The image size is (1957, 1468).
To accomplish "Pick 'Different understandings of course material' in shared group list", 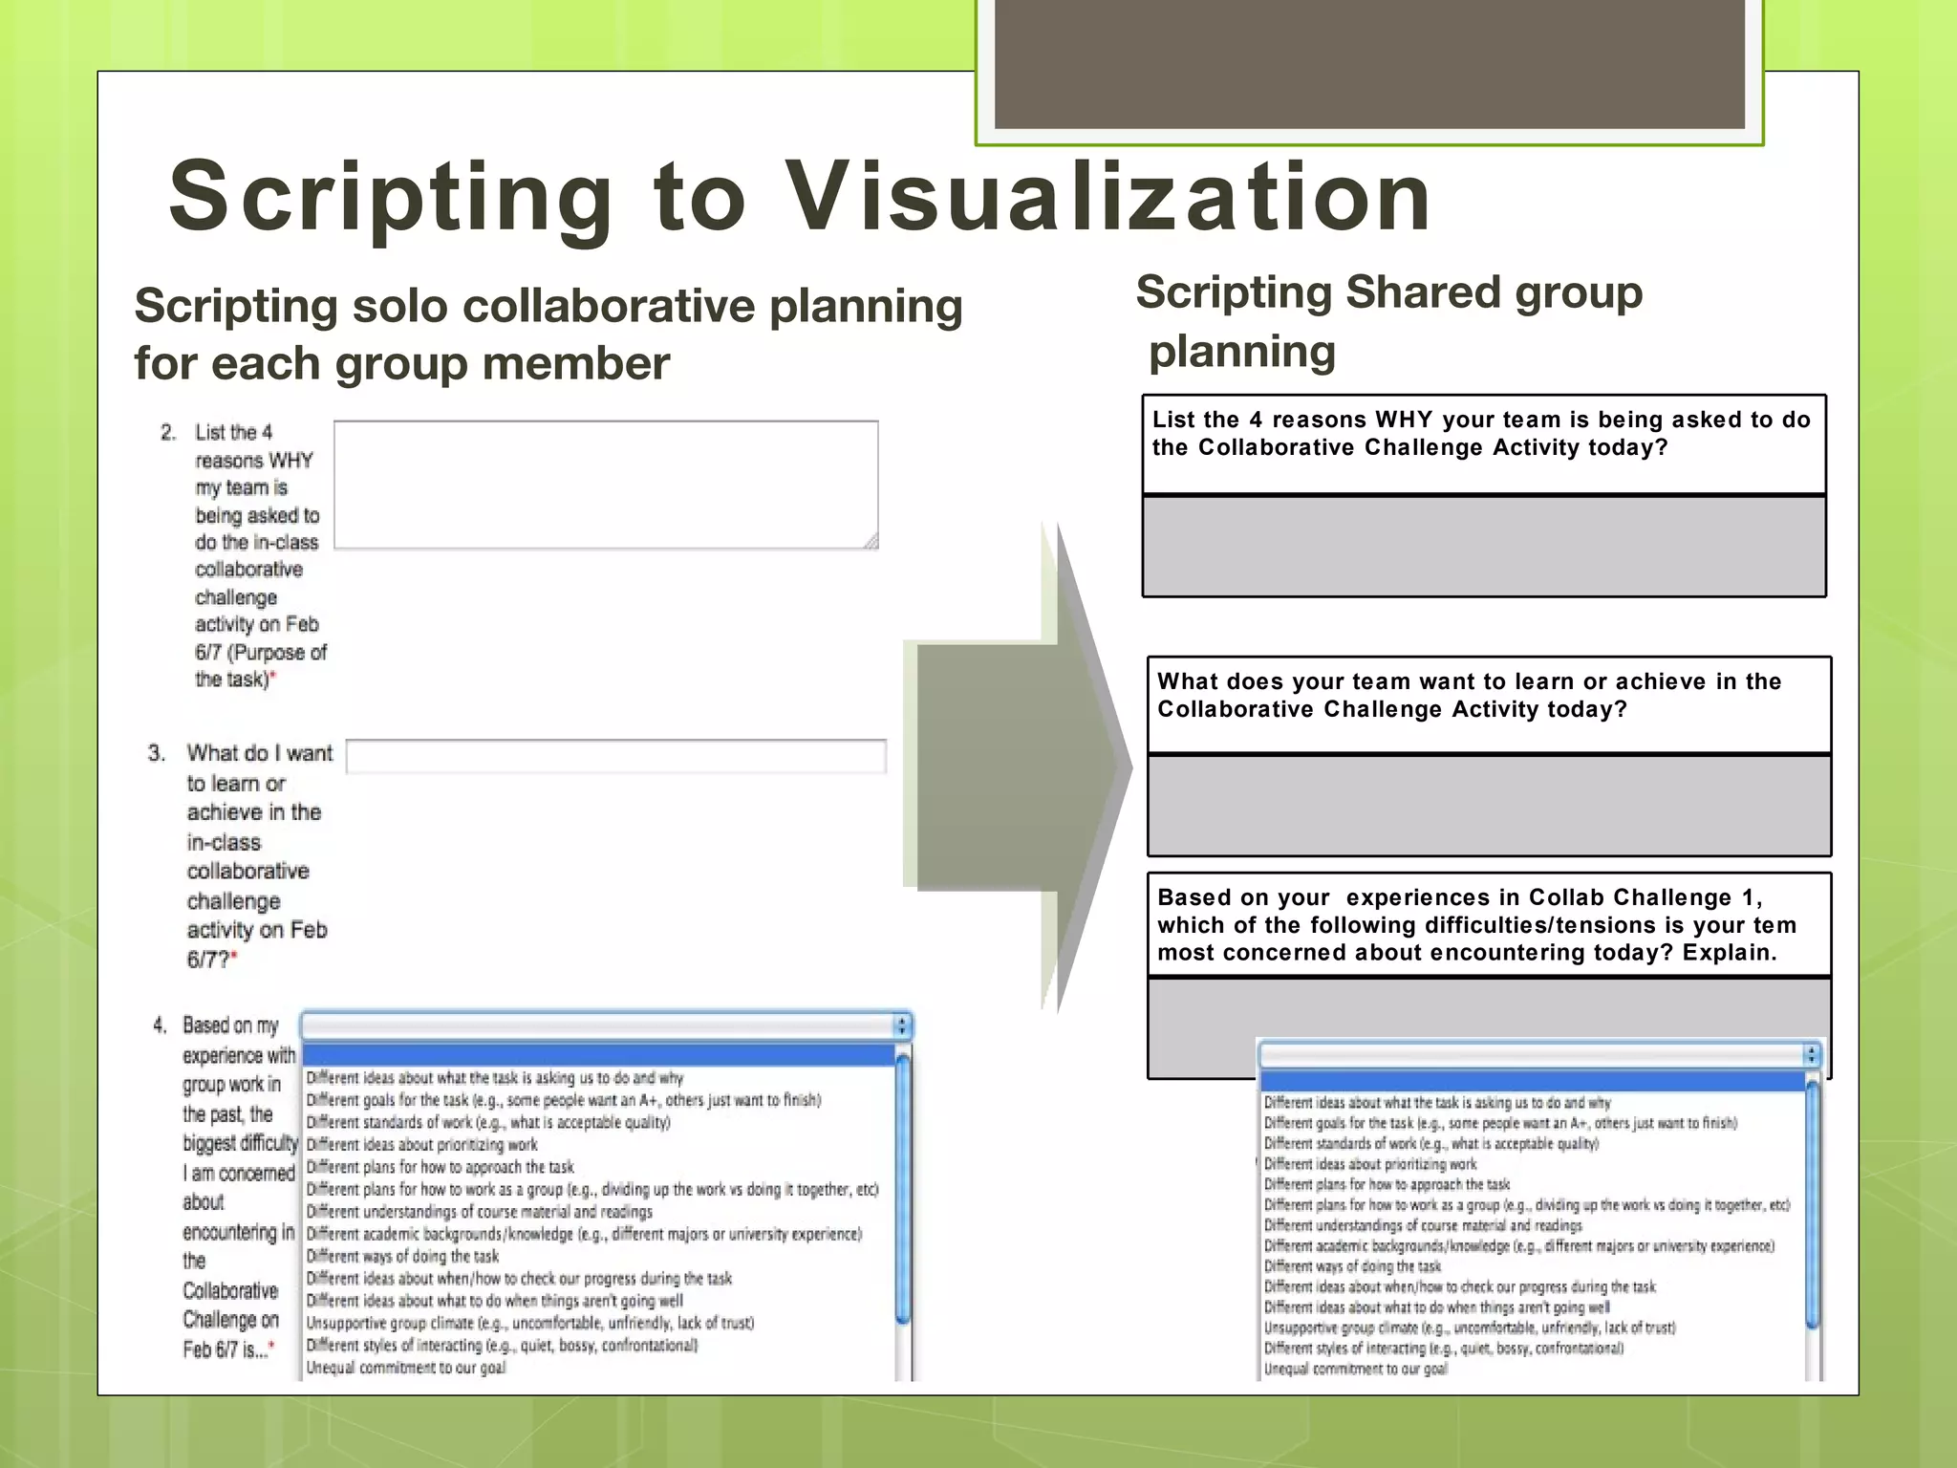I will pyautogui.click(x=1423, y=1225).
